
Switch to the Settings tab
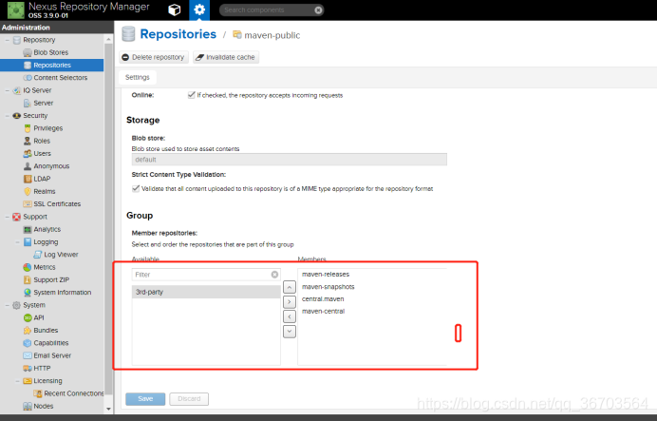click(x=138, y=77)
